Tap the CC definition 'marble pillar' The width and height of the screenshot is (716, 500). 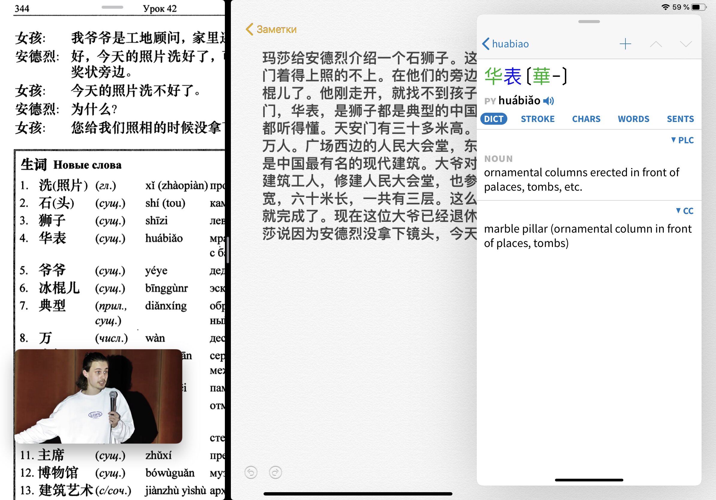click(x=587, y=236)
